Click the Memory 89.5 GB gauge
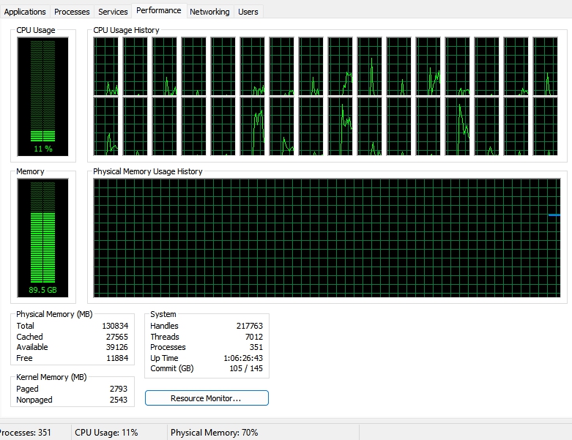572x440 pixels. point(42,238)
